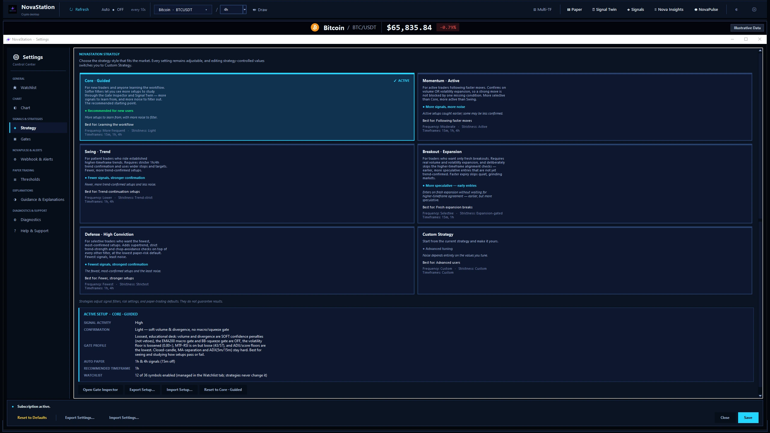Click Open Gate Inspector button
Screen dimensions: 770x433
tap(100, 389)
